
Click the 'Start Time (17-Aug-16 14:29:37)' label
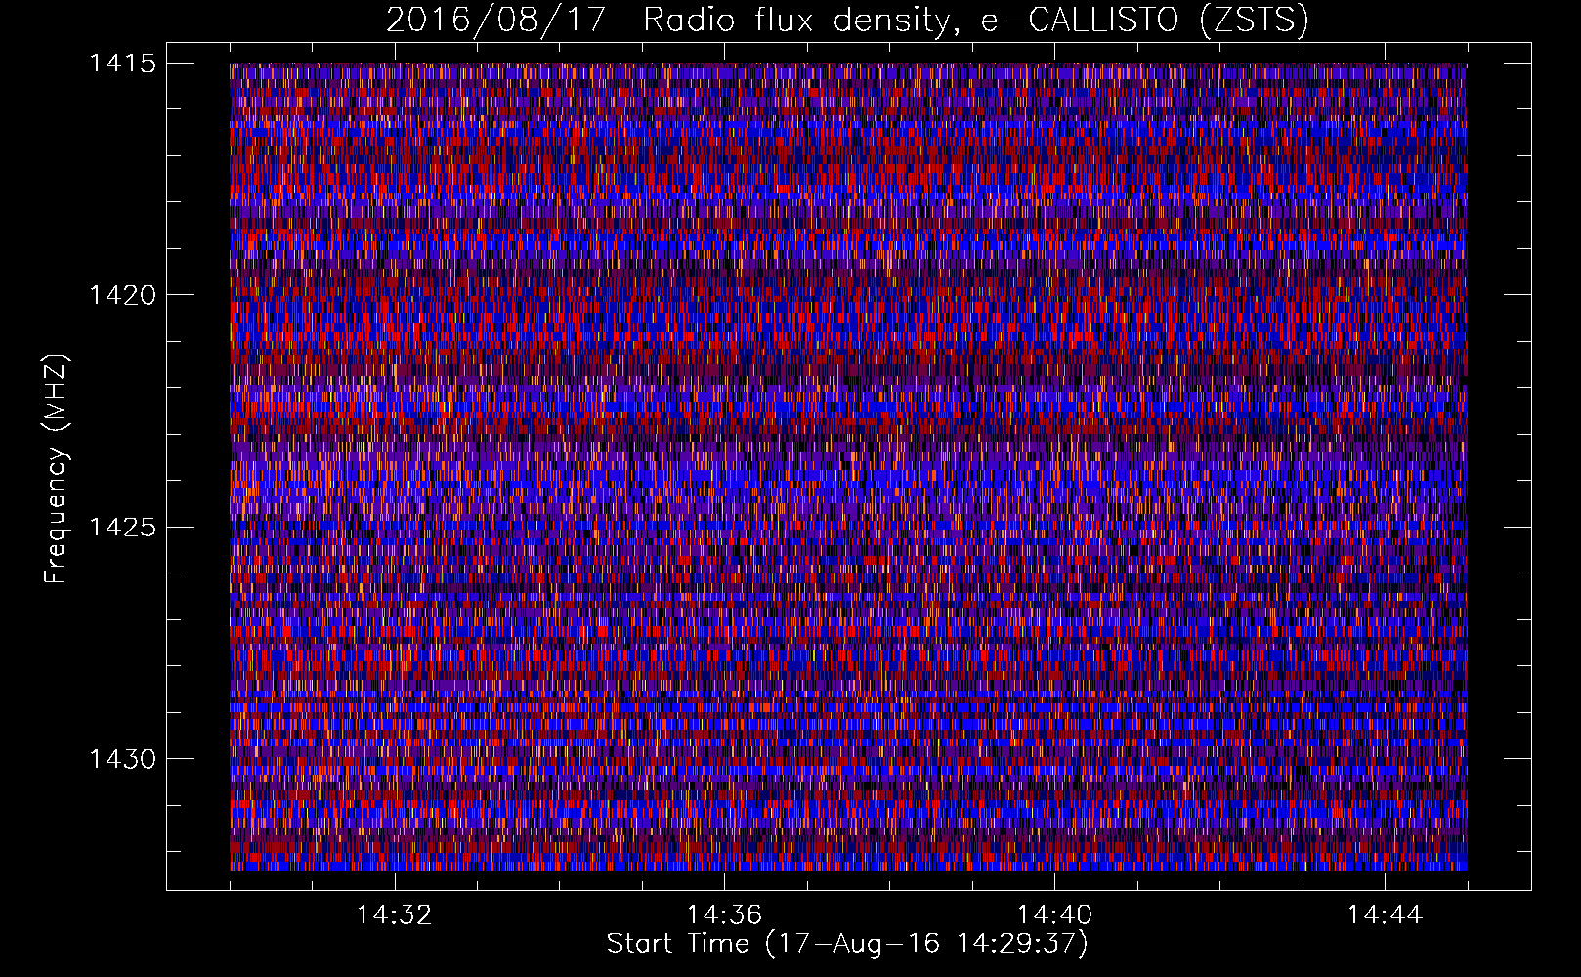pyautogui.click(x=847, y=944)
